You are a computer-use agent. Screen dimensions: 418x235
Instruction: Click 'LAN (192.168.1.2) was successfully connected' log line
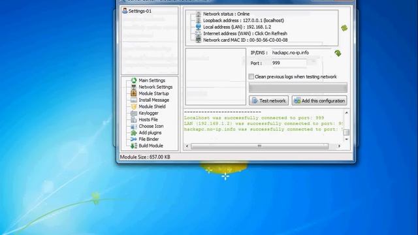tap(263, 123)
